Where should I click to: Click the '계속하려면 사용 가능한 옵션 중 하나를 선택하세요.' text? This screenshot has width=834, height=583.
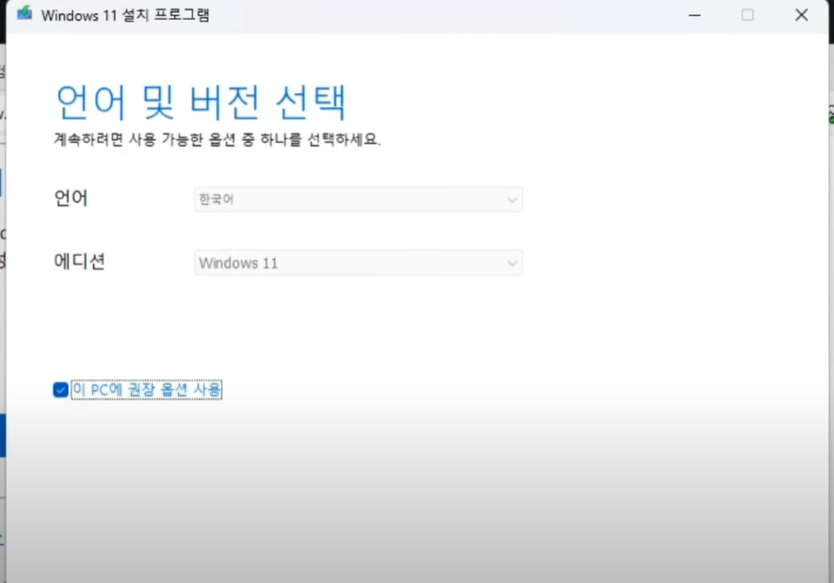[217, 139]
